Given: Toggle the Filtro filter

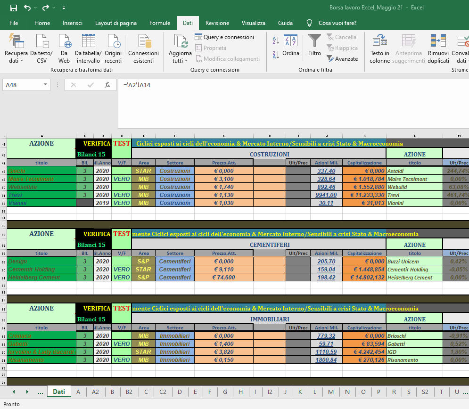Looking at the screenshot, I should [314, 45].
